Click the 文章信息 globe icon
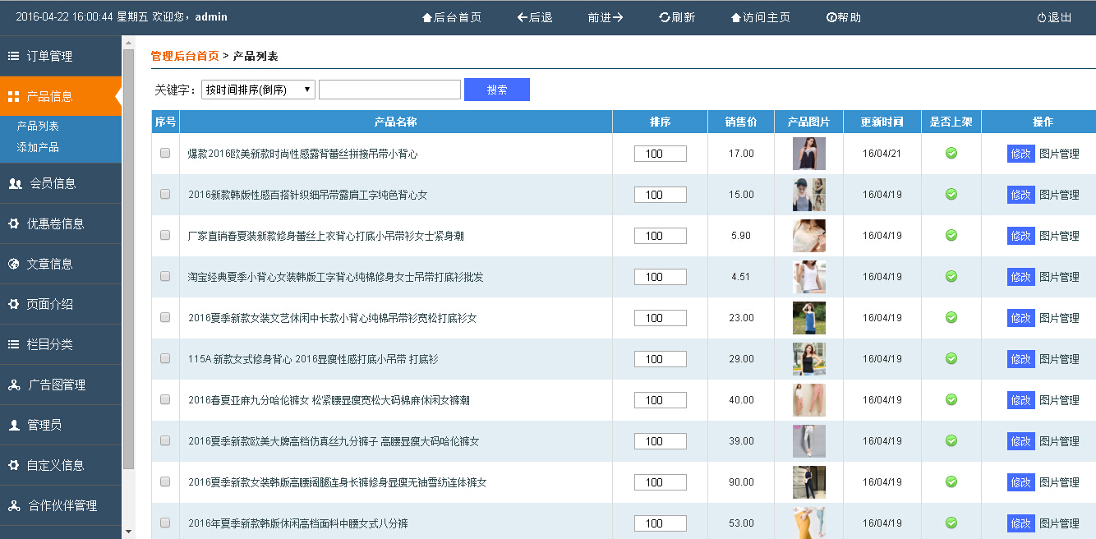 tap(13, 264)
